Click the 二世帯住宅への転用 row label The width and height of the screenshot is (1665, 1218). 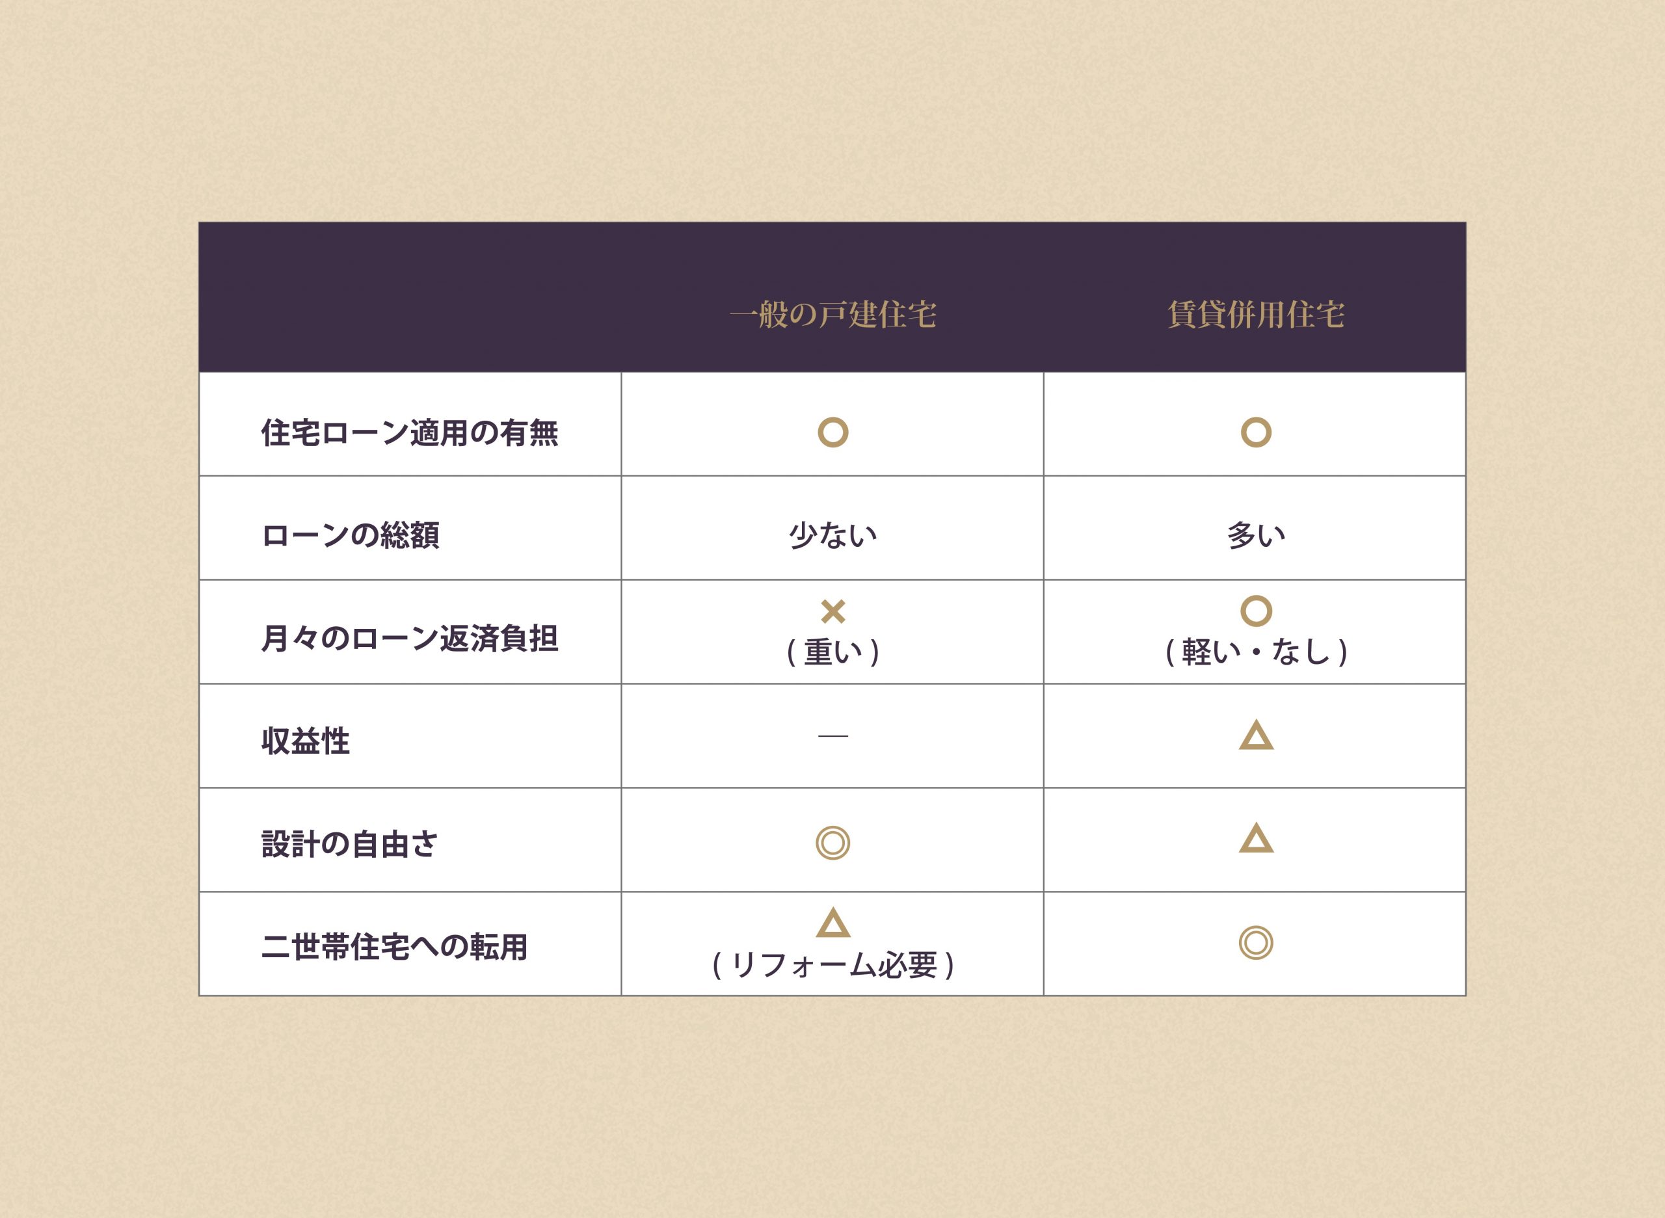click(395, 947)
